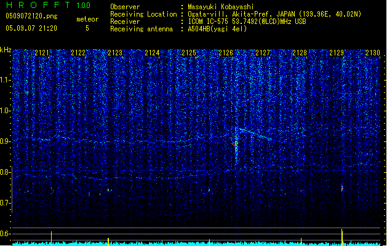387x246 pixels.
Task: Click the 'Receiving Location' field label
Action: tap(143, 14)
